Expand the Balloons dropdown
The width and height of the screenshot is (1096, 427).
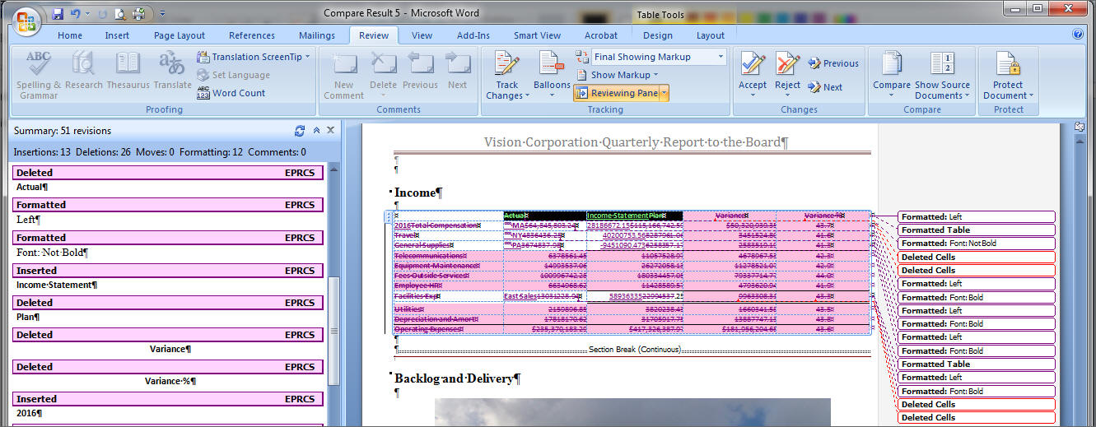tap(551, 85)
